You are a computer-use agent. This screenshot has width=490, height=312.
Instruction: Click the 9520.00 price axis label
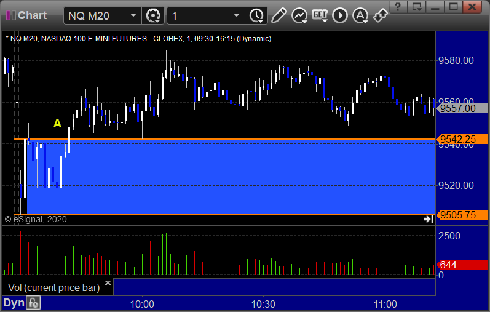point(456,186)
